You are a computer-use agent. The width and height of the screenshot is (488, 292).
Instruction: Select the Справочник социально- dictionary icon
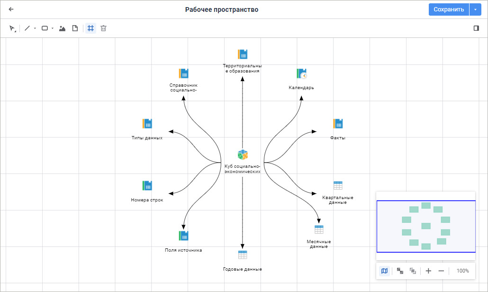pyautogui.click(x=184, y=73)
